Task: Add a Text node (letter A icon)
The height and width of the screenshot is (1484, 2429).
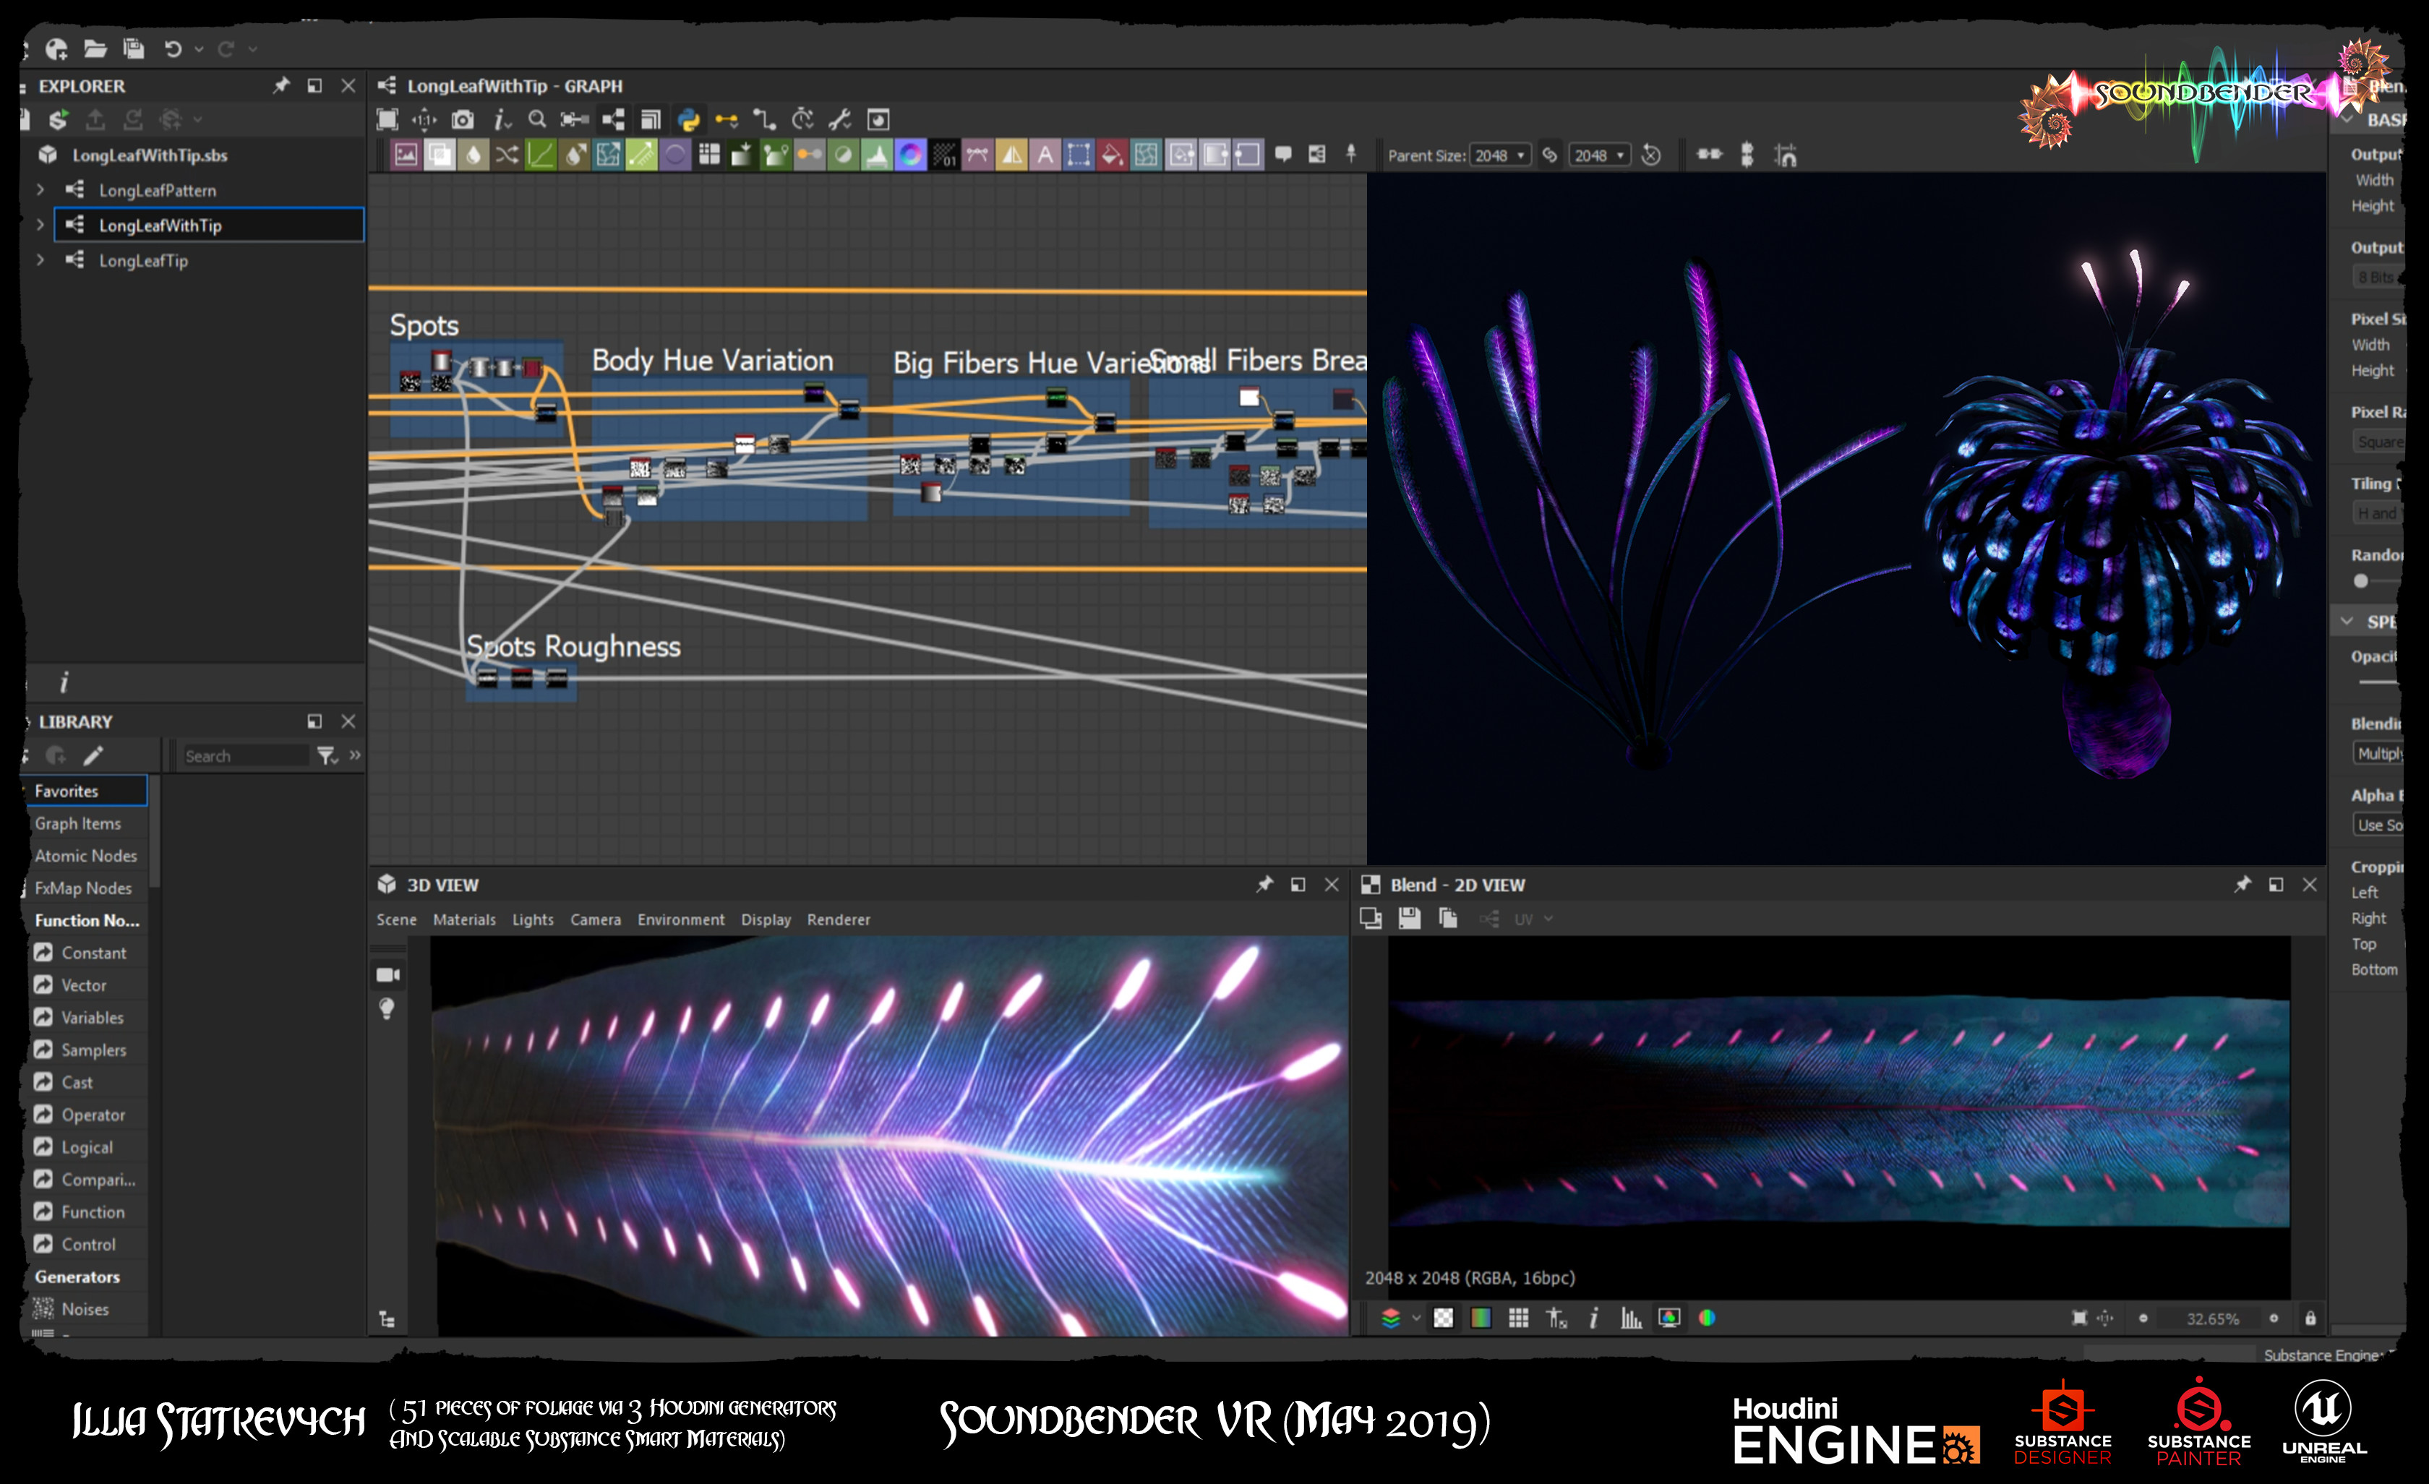Action: click(x=1045, y=155)
